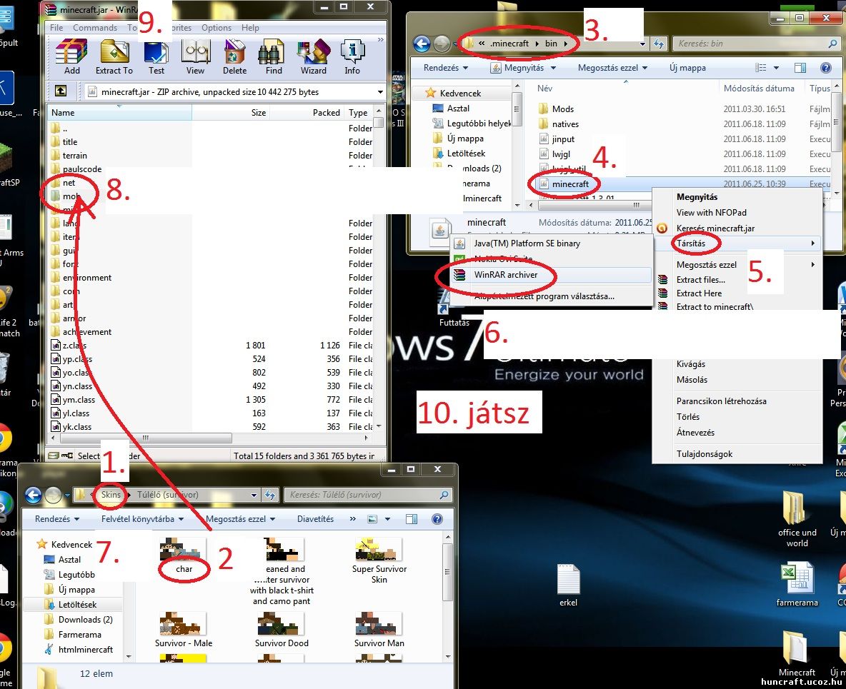Open help in the bin Explorer window
The width and height of the screenshot is (846, 689).
[x=825, y=67]
